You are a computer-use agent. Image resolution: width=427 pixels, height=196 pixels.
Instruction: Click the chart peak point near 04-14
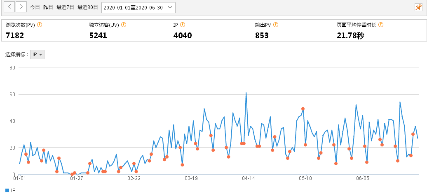(246, 93)
